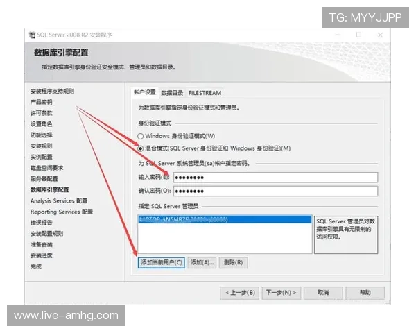The width and height of the screenshot is (416, 333).
Task: Click 服务器配置 step in sidebar
Action: click(x=44, y=179)
